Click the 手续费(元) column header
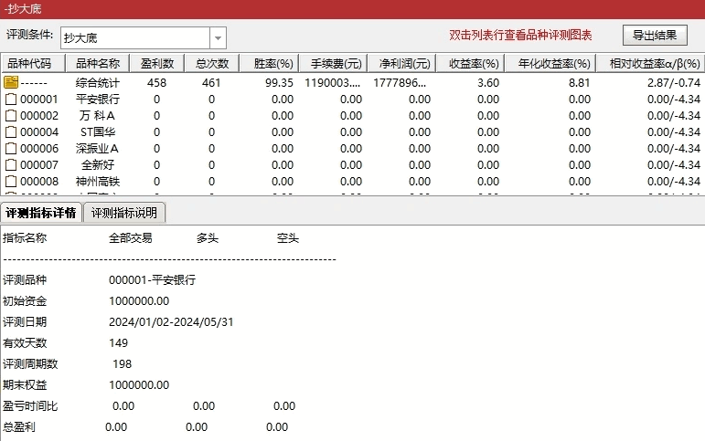The width and height of the screenshot is (705, 441). (x=333, y=63)
